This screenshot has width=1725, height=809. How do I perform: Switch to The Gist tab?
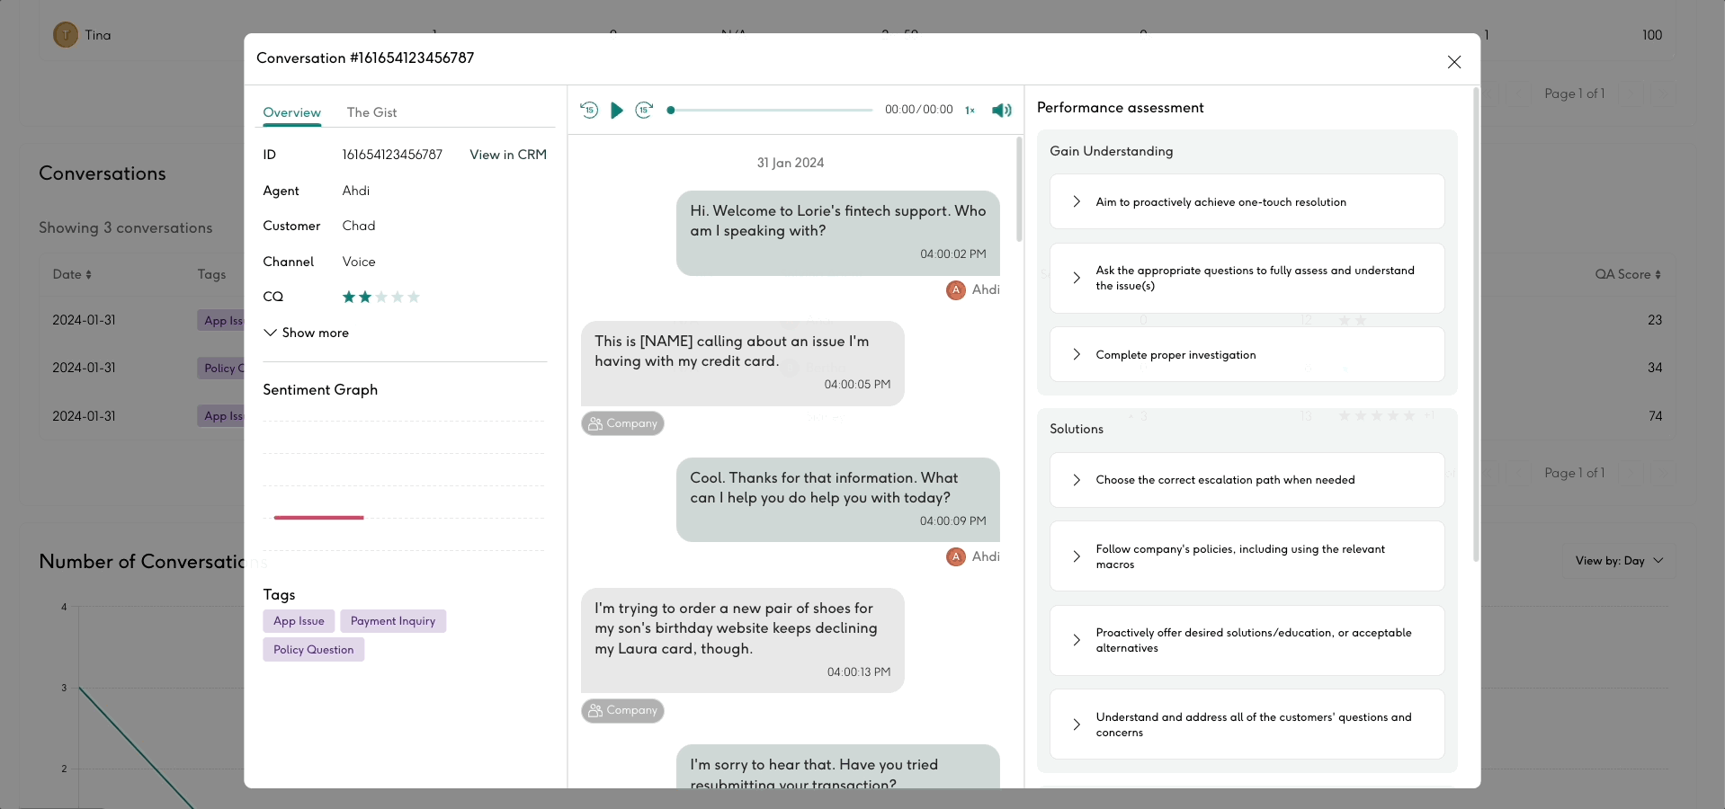(x=371, y=112)
